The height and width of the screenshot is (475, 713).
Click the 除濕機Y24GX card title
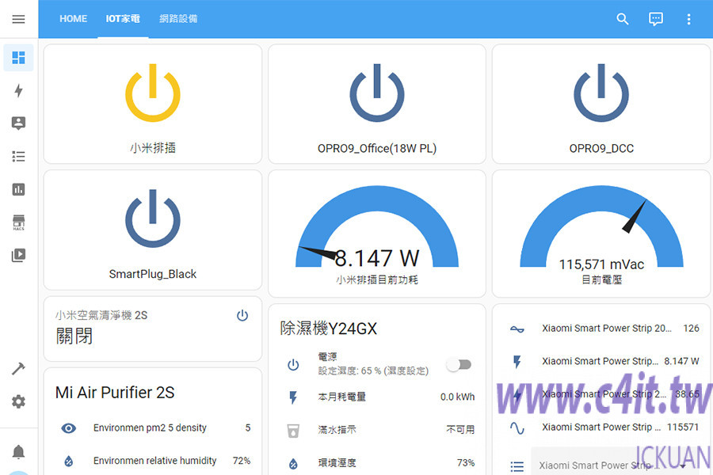pos(328,329)
